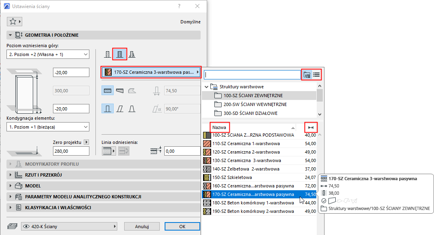Image resolution: width=434 pixels, height=235 pixels.
Task: Select basic wall structure icon
Action: pos(108,54)
